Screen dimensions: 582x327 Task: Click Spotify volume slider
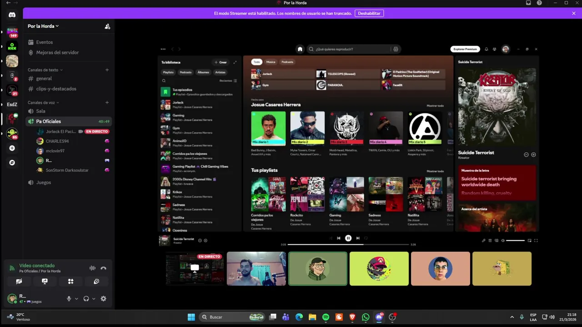click(x=516, y=241)
